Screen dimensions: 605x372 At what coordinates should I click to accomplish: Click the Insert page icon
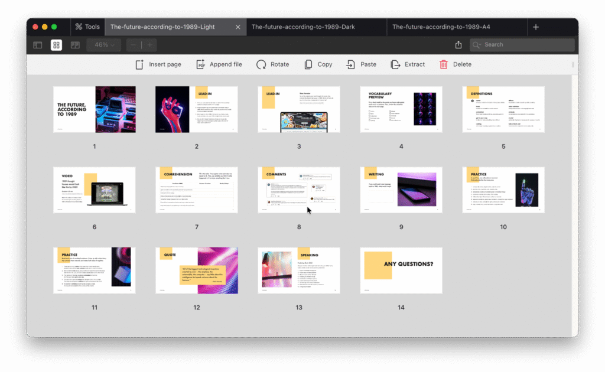(x=139, y=64)
